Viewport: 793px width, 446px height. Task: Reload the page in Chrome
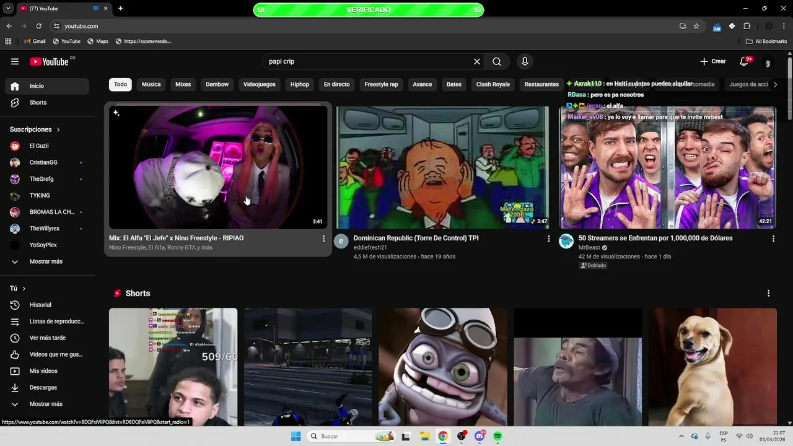click(38, 26)
